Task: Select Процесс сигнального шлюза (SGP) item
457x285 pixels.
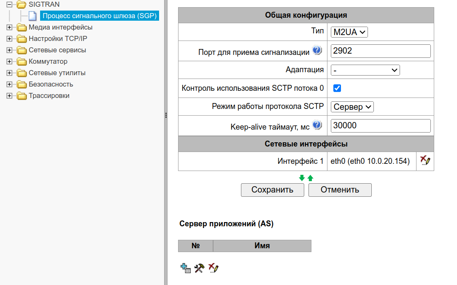Action: click(x=99, y=16)
